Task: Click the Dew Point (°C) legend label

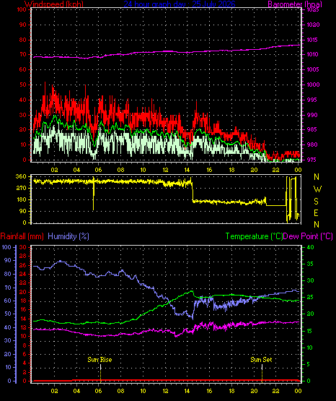Action: click(308, 236)
